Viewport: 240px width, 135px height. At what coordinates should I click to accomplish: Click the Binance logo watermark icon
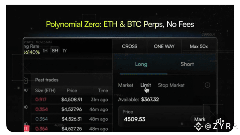[198, 126]
